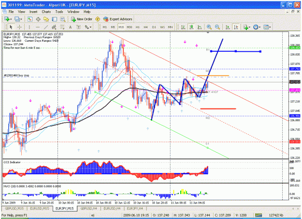The image size is (302, 219).
Task: Toggle candlestick chart display mode
Action: coord(191,27)
